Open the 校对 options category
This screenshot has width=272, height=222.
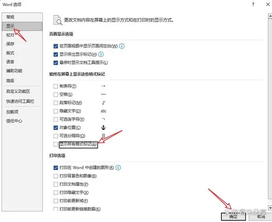22,35
